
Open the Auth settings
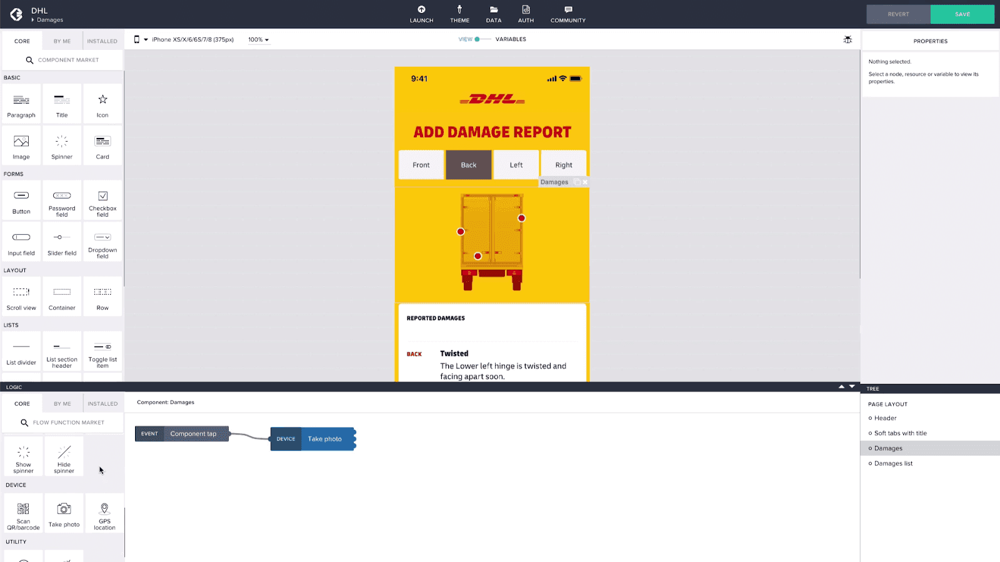[526, 14]
